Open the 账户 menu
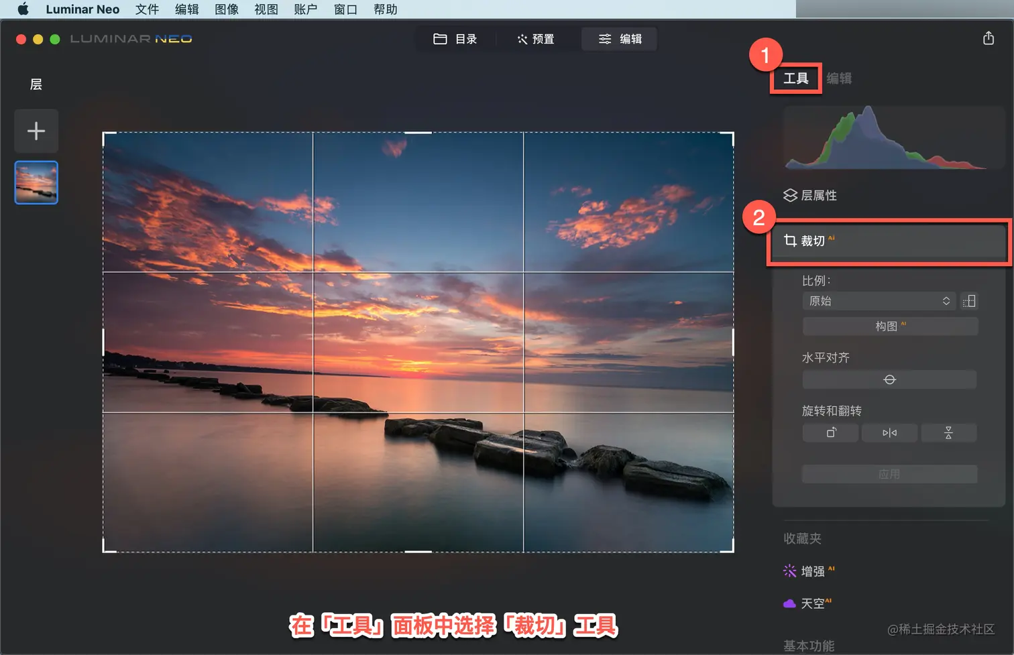Image resolution: width=1014 pixels, height=655 pixels. [x=306, y=9]
